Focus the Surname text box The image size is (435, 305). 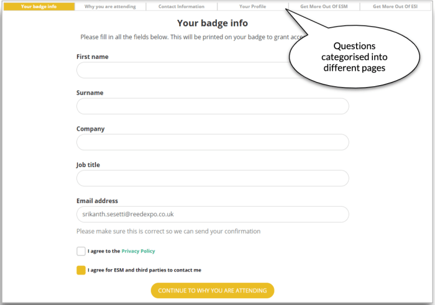pyautogui.click(x=213, y=106)
